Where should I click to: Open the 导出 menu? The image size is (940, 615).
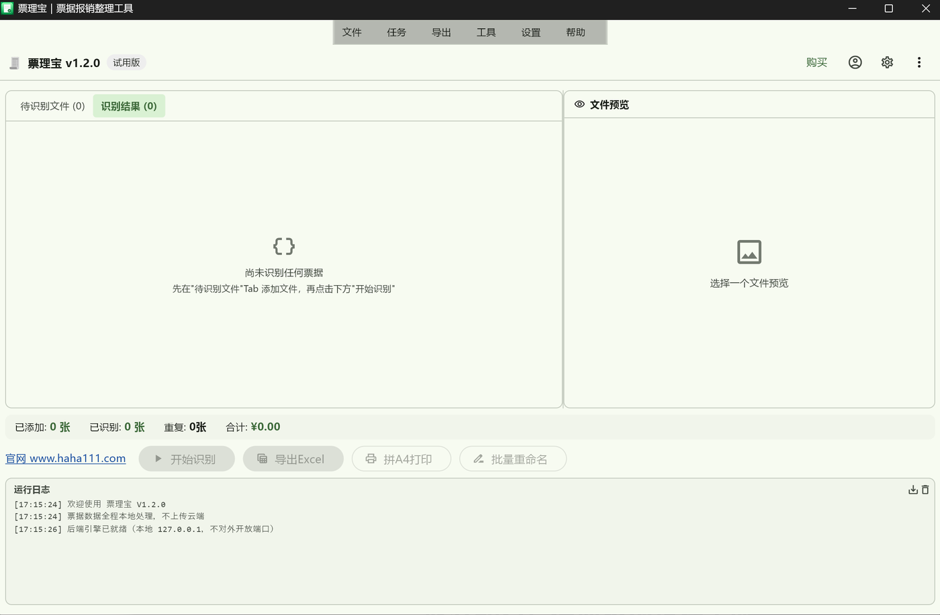[x=441, y=32]
